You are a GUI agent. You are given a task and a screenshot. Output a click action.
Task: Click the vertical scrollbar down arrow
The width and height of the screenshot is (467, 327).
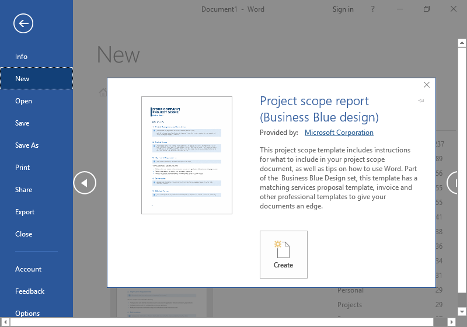[x=462, y=312]
